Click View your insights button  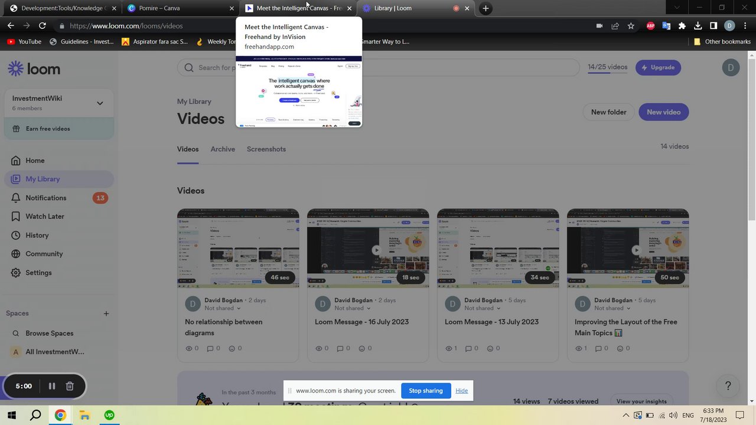[x=641, y=401]
